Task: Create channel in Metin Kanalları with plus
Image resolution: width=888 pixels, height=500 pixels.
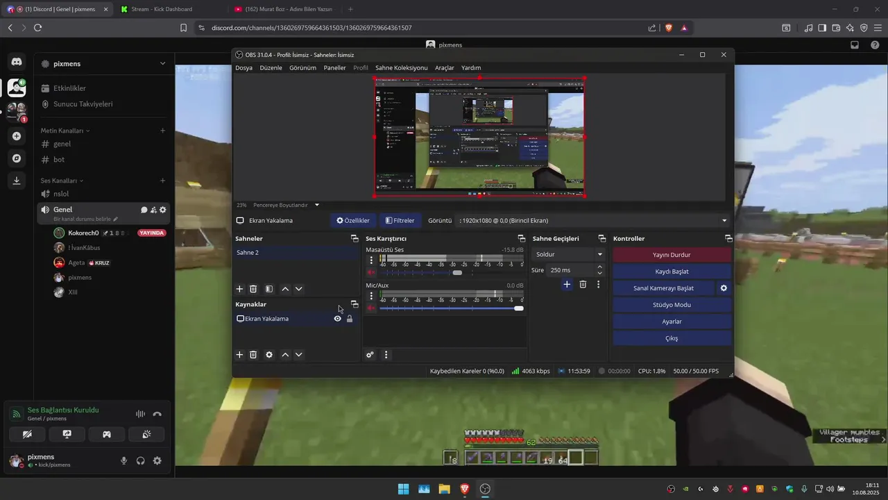Action: click(x=163, y=131)
